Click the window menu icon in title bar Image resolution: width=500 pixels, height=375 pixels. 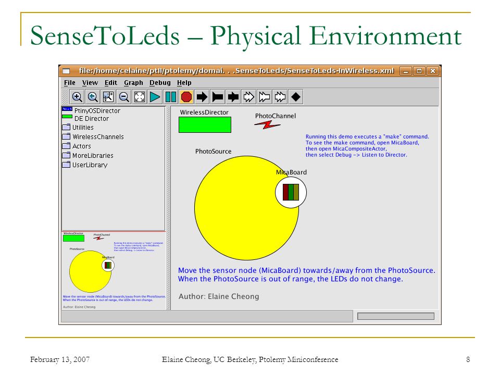tap(66, 71)
